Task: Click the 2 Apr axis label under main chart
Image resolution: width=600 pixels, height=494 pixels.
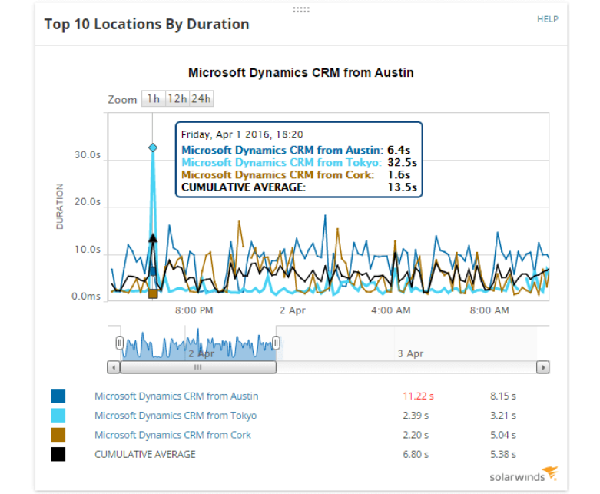Action: pos(293,310)
